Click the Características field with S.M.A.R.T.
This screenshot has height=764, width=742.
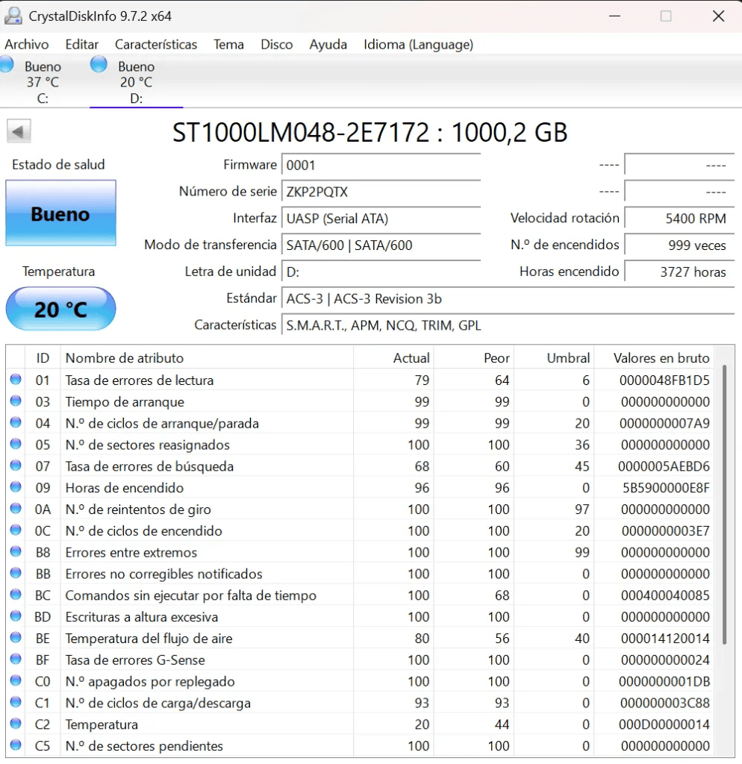[508, 325]
